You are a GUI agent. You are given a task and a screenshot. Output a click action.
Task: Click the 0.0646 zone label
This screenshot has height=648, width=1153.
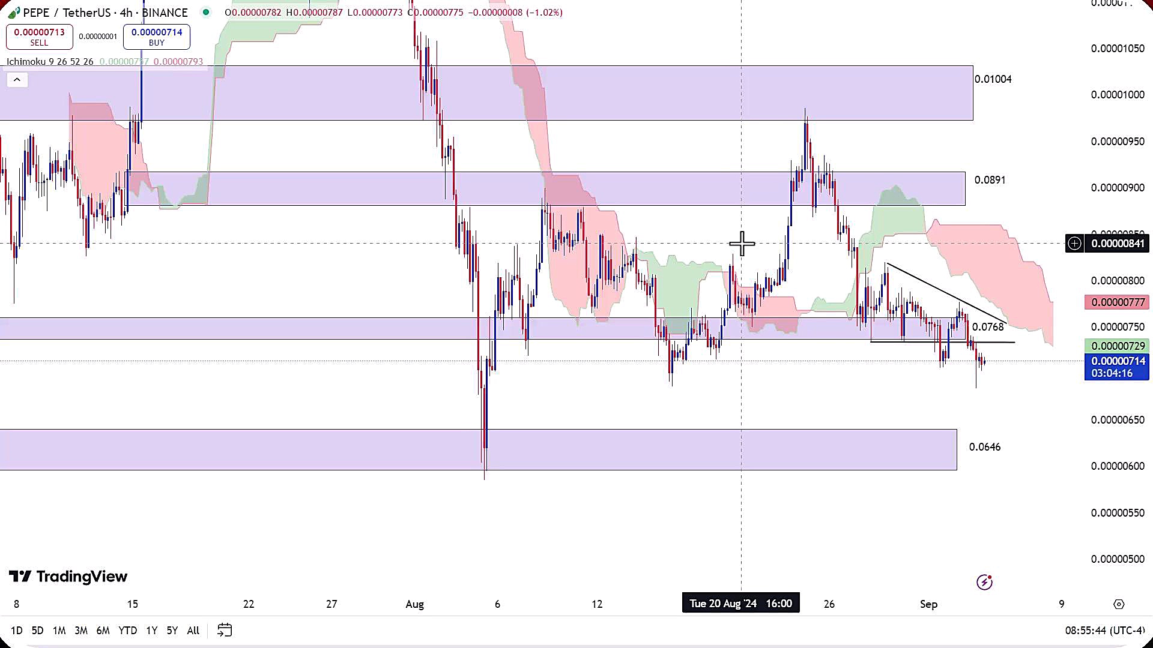tap(985, 447)
